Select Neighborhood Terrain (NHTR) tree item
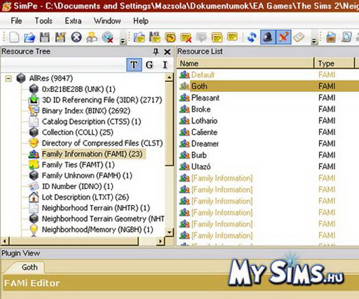Image resolution: width=359 pixels, height=299 pixels. 96,208
